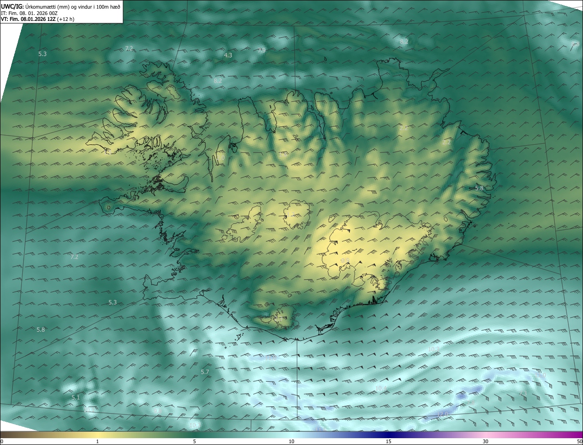Click the 5.7 value label south of Iceland
583x445 pixels.
click(205, 372)
